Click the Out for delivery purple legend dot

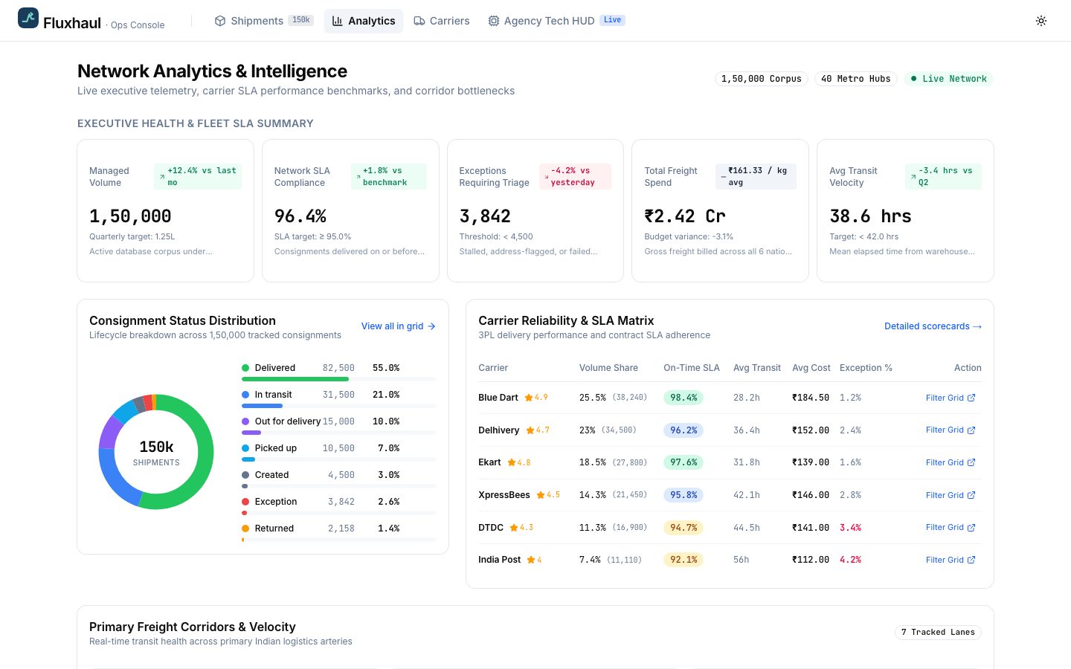point(245,421)
